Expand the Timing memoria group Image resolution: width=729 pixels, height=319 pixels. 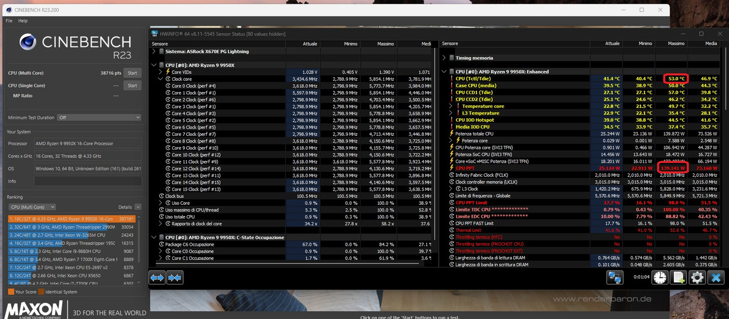[444, 58]
